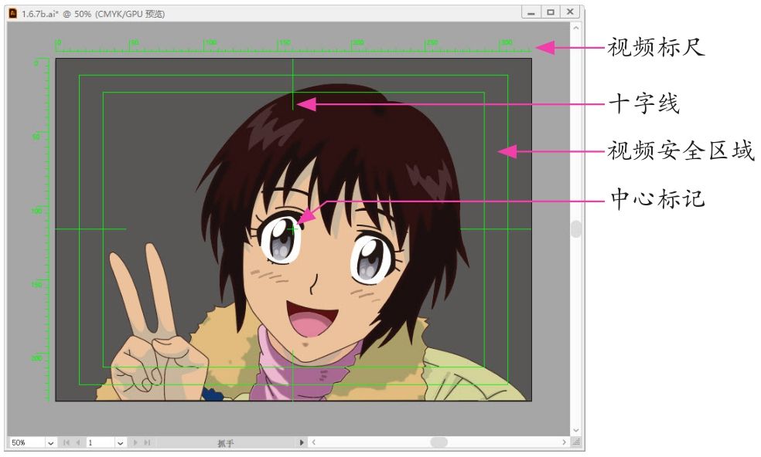Image resolution: width=761 pixels, height=457 pixels.
Task: Go to the next artboard
Action: point(136,443)
